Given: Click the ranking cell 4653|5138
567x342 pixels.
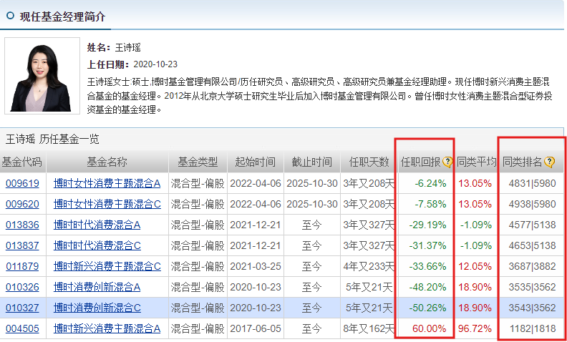Looking at the screenshot, I should click(x=532, y=246).
